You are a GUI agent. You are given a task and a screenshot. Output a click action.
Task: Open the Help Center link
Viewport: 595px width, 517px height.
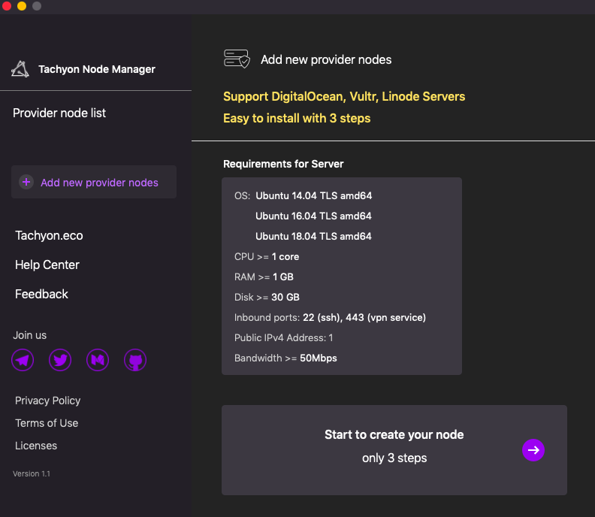[47, 265]
